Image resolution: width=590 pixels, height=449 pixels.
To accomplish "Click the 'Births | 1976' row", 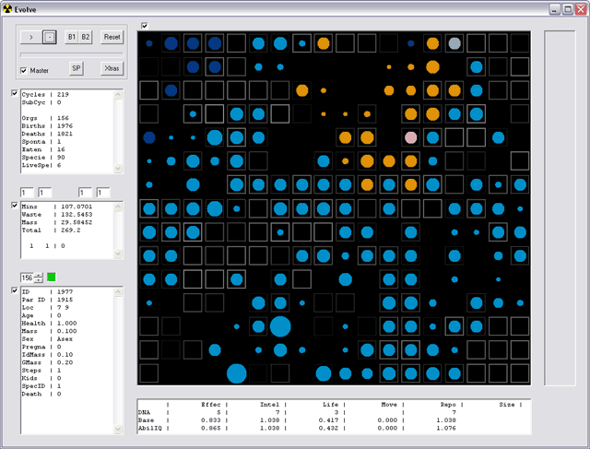I will point(47,126).
